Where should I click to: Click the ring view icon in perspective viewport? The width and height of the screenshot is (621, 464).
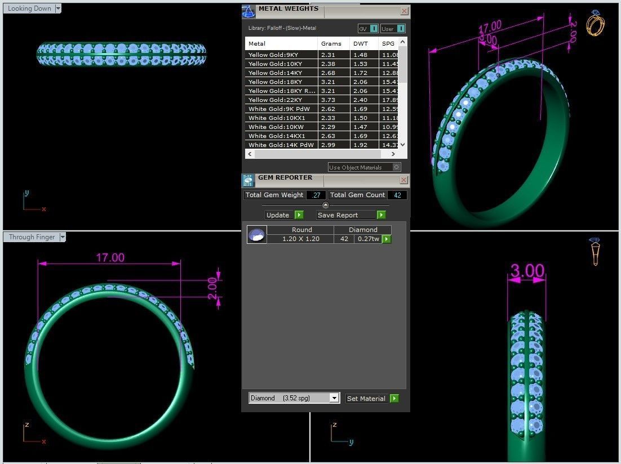[595, 23]
